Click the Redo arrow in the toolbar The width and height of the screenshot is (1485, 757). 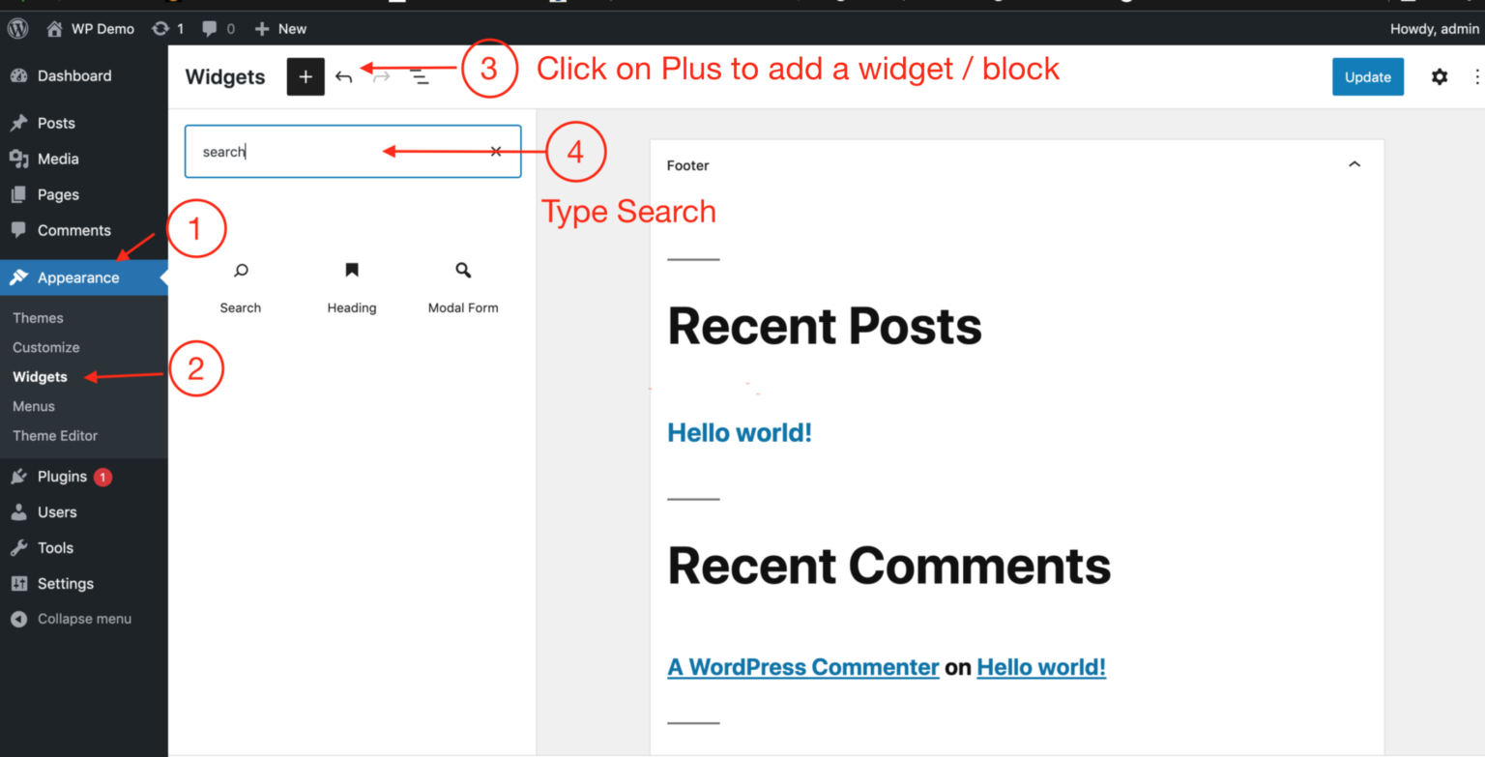click(x=381, y=76)
